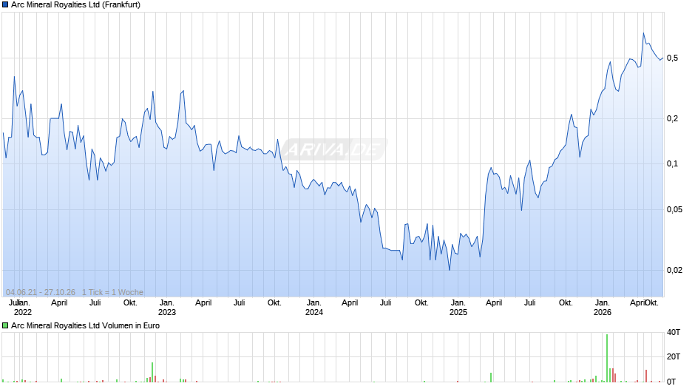Click the 'Jan. 2024' time axis label

(x=314, y=308)
